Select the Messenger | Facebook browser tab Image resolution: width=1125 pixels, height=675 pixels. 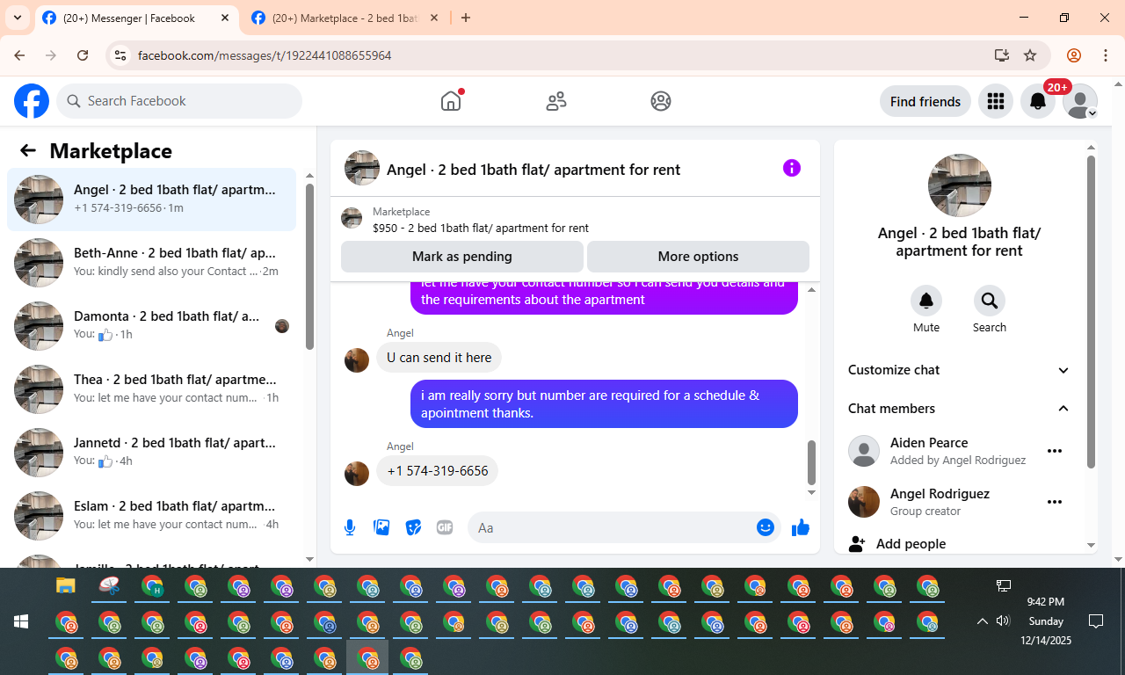[x=136, y=18]
